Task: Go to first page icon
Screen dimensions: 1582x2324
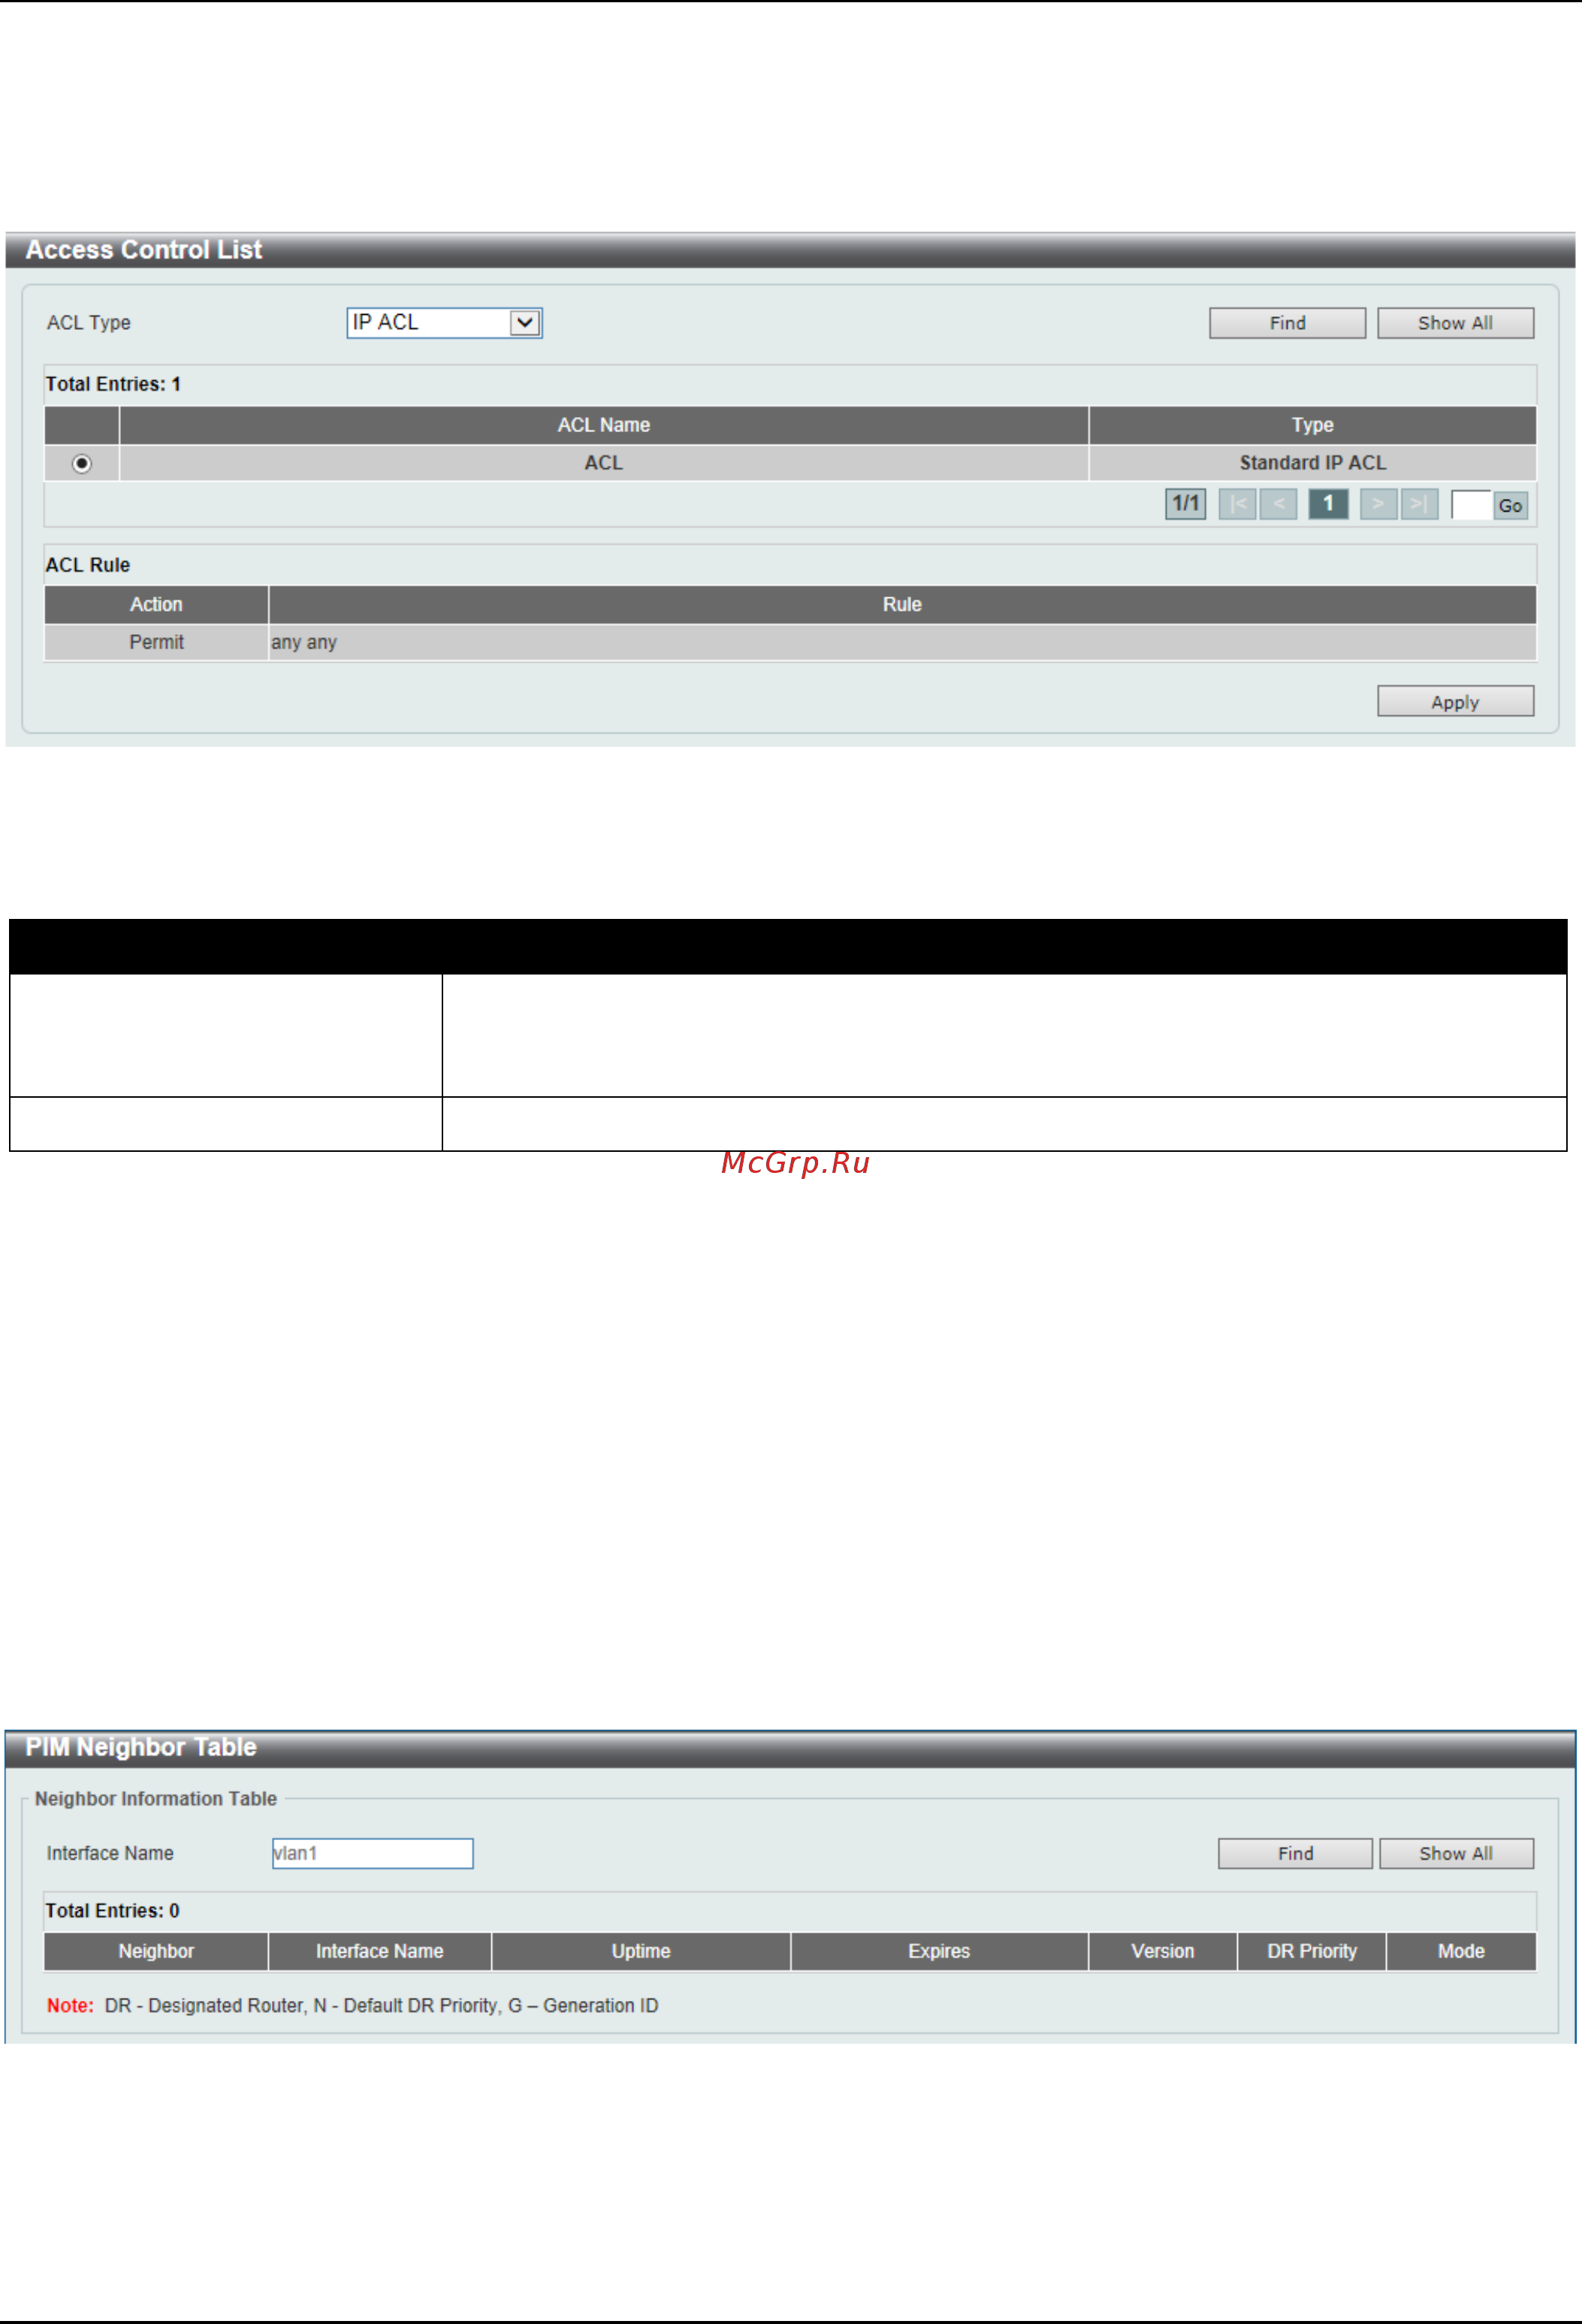Action: click(1237, 504)
